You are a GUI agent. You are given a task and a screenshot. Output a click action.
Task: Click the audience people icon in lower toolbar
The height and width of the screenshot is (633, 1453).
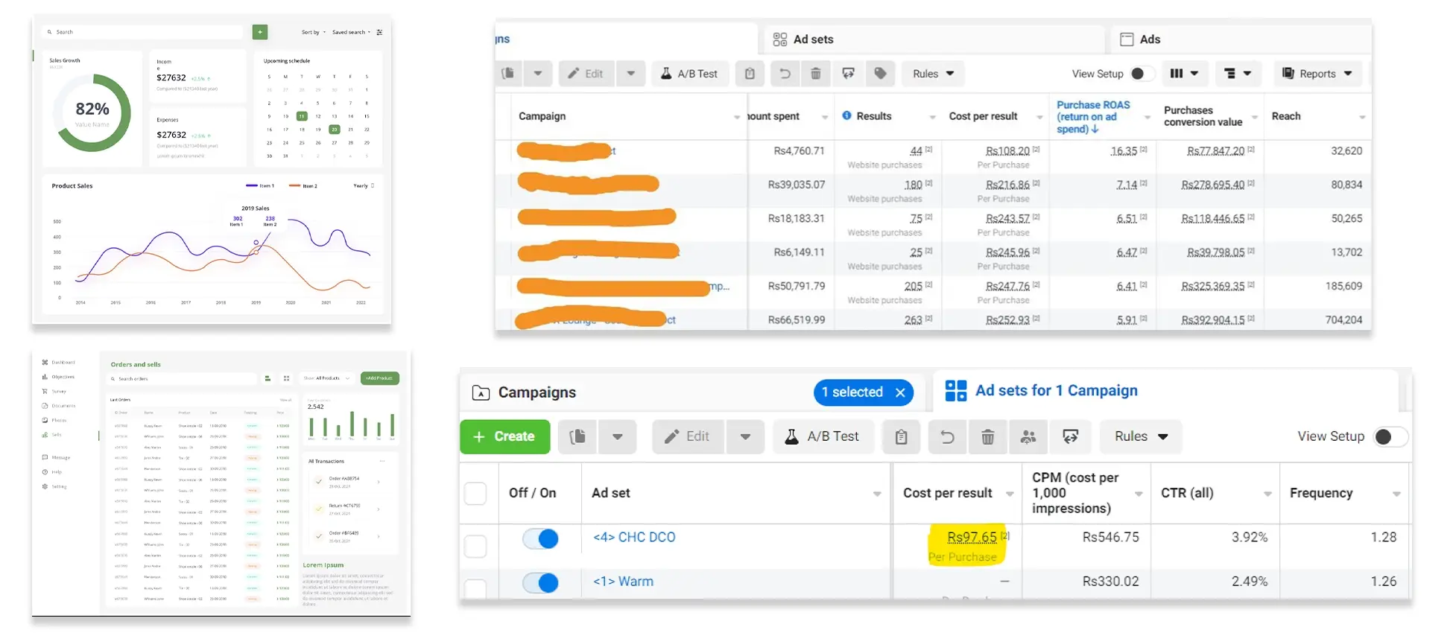[1028, 437]
